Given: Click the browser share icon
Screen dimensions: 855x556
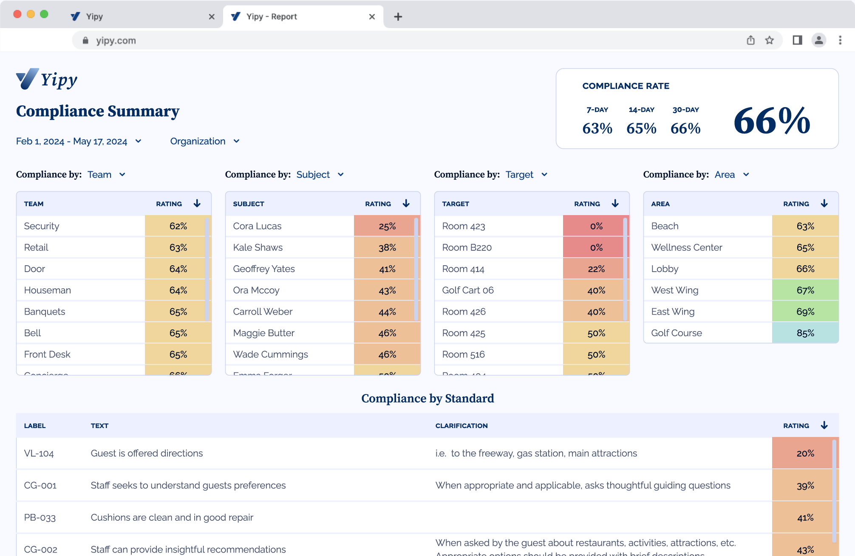Looking at the screenshot, I should 751,40.
